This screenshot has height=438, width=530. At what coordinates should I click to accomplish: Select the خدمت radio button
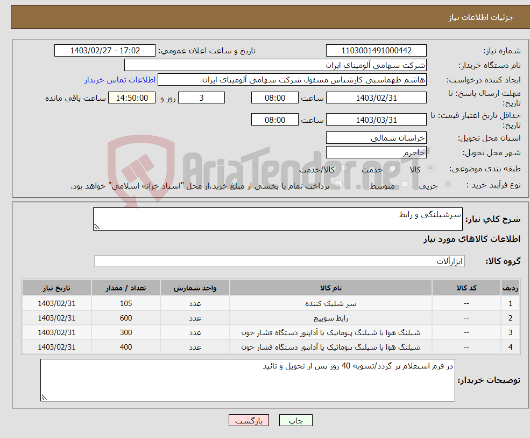[393, 168]
